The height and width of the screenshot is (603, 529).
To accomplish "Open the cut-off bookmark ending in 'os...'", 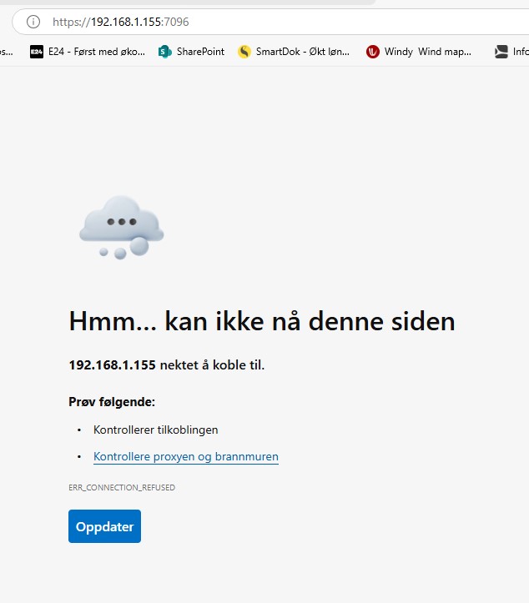I will pyautogui.click(x=6, y=52).
